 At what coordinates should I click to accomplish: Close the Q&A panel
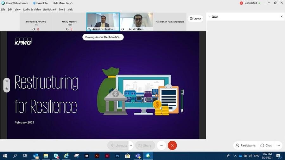tap(282, 16)
